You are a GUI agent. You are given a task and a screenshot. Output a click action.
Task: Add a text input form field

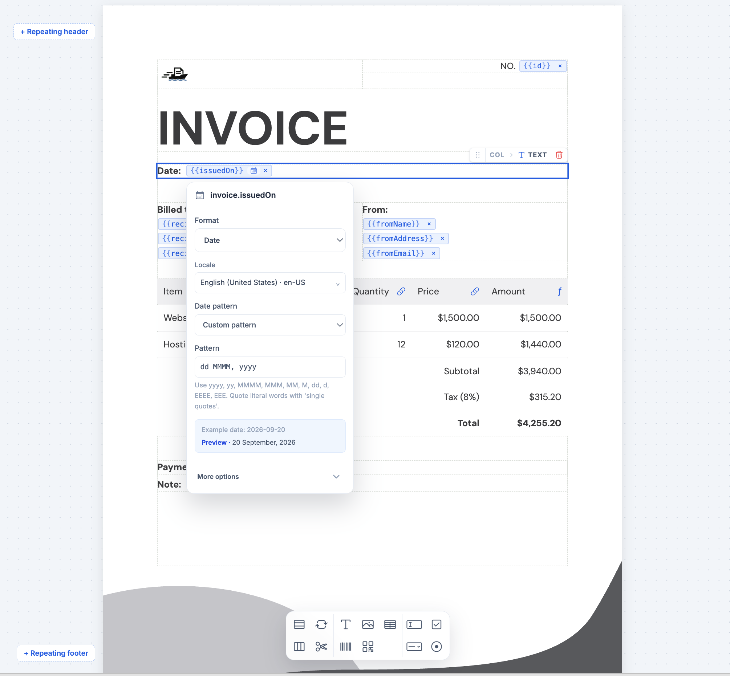pyautogui.click(x=414, y=624)
